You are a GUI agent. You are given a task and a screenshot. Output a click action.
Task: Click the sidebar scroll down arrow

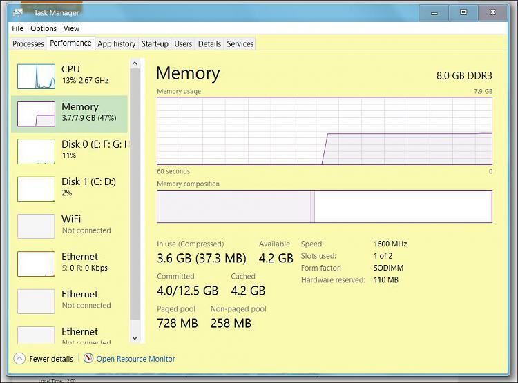pyautogui.click(x=135, y=337)
